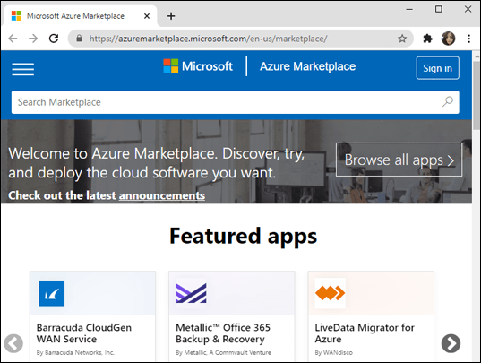View site security lock info
This screenshot has height=363, width=481.
(x=79, y=39)
